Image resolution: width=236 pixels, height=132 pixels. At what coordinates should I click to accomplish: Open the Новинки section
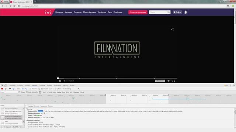(x=59, y=12)
